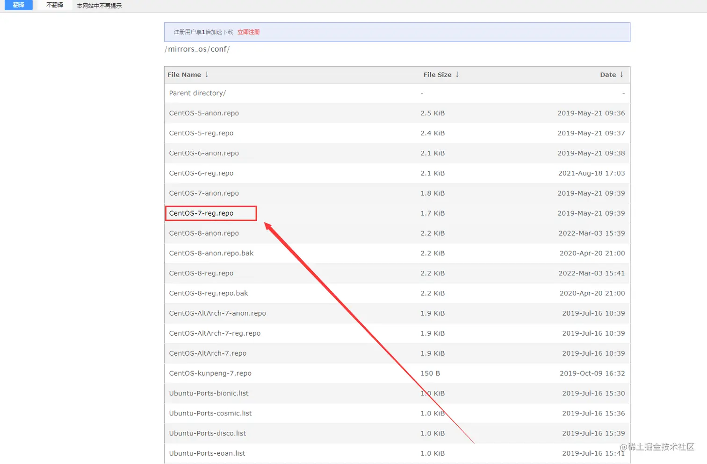Open CentOS-AltArch-7-anon.repo file

tap(217, 314)
